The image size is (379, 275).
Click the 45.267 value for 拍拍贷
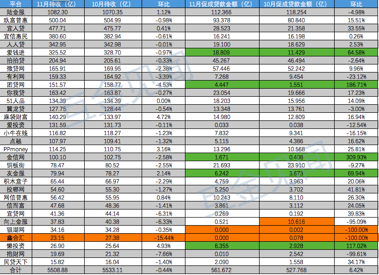(222, 60)
